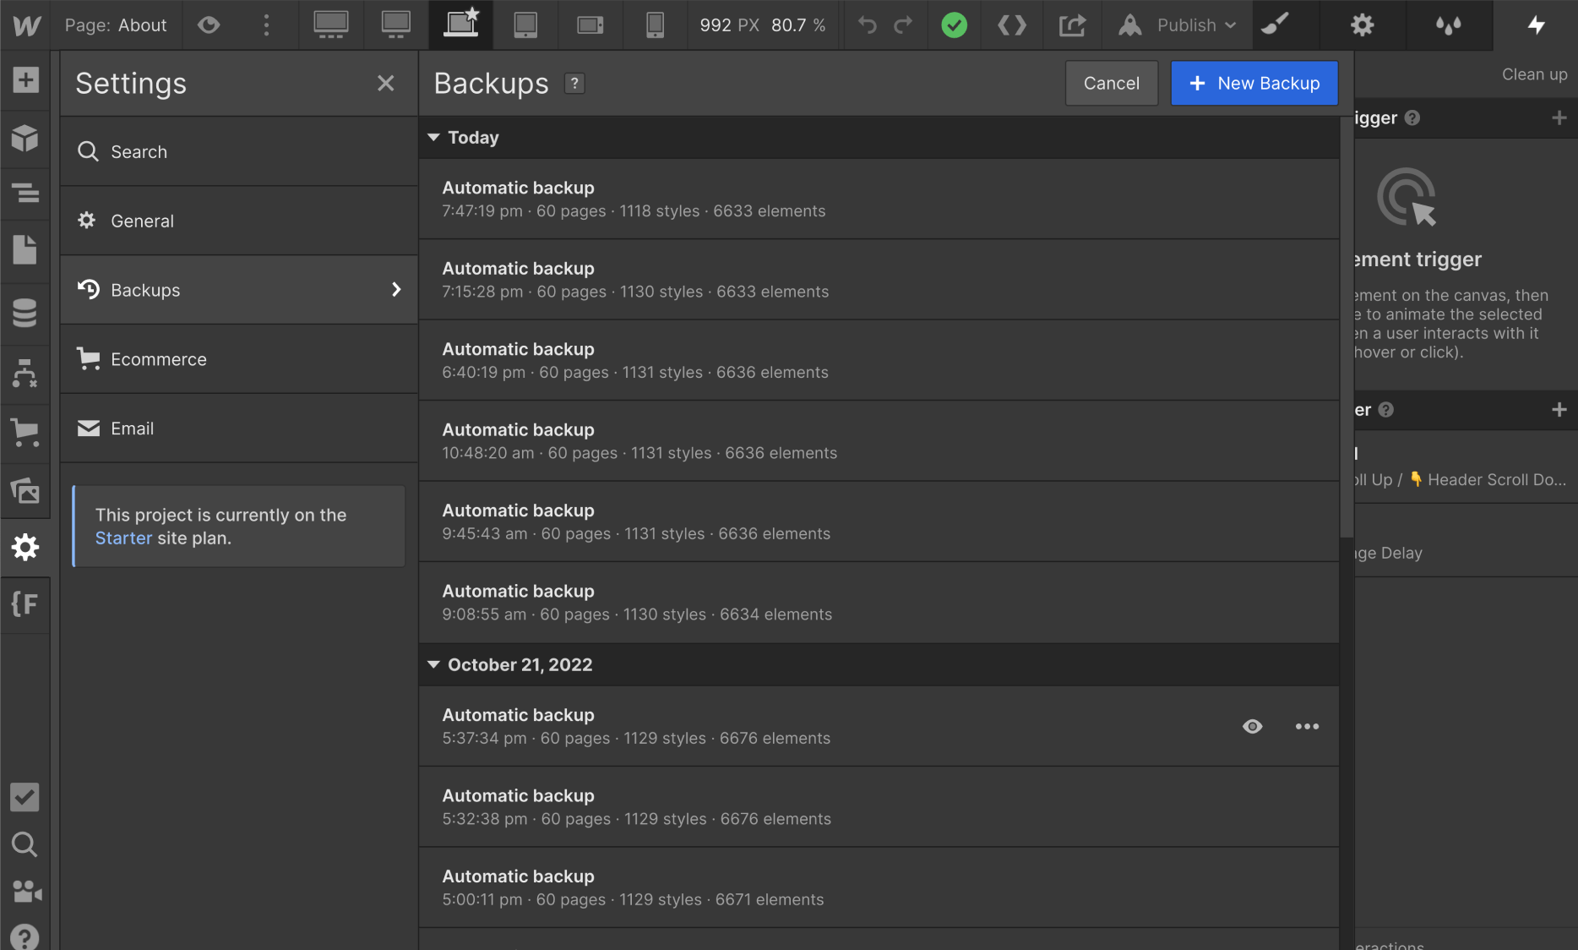
Task: Open the Export Code dialog
Action: pyautogui.click(x=1011, y=25)
